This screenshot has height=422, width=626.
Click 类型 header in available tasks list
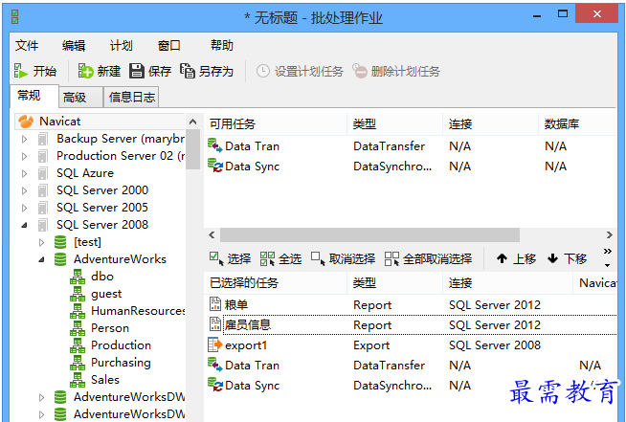click(x=395, y=124)
